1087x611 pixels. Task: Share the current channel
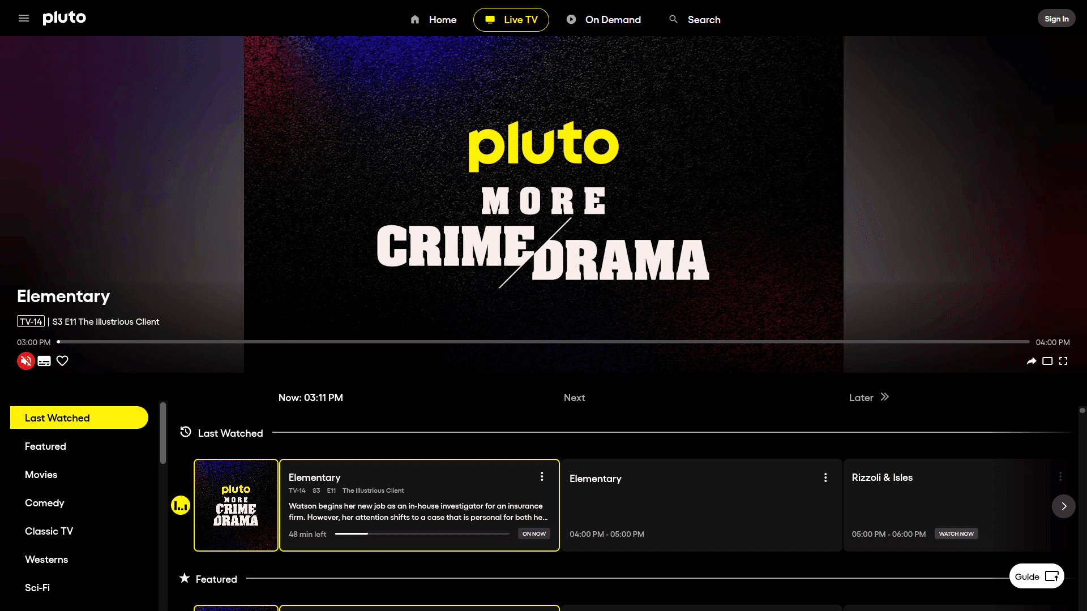click(1032, 361)
